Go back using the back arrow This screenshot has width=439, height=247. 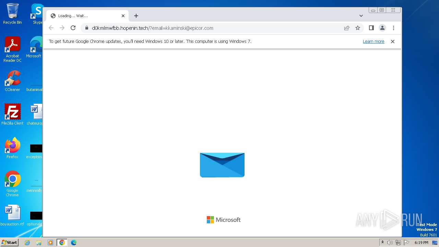(51, 28)
